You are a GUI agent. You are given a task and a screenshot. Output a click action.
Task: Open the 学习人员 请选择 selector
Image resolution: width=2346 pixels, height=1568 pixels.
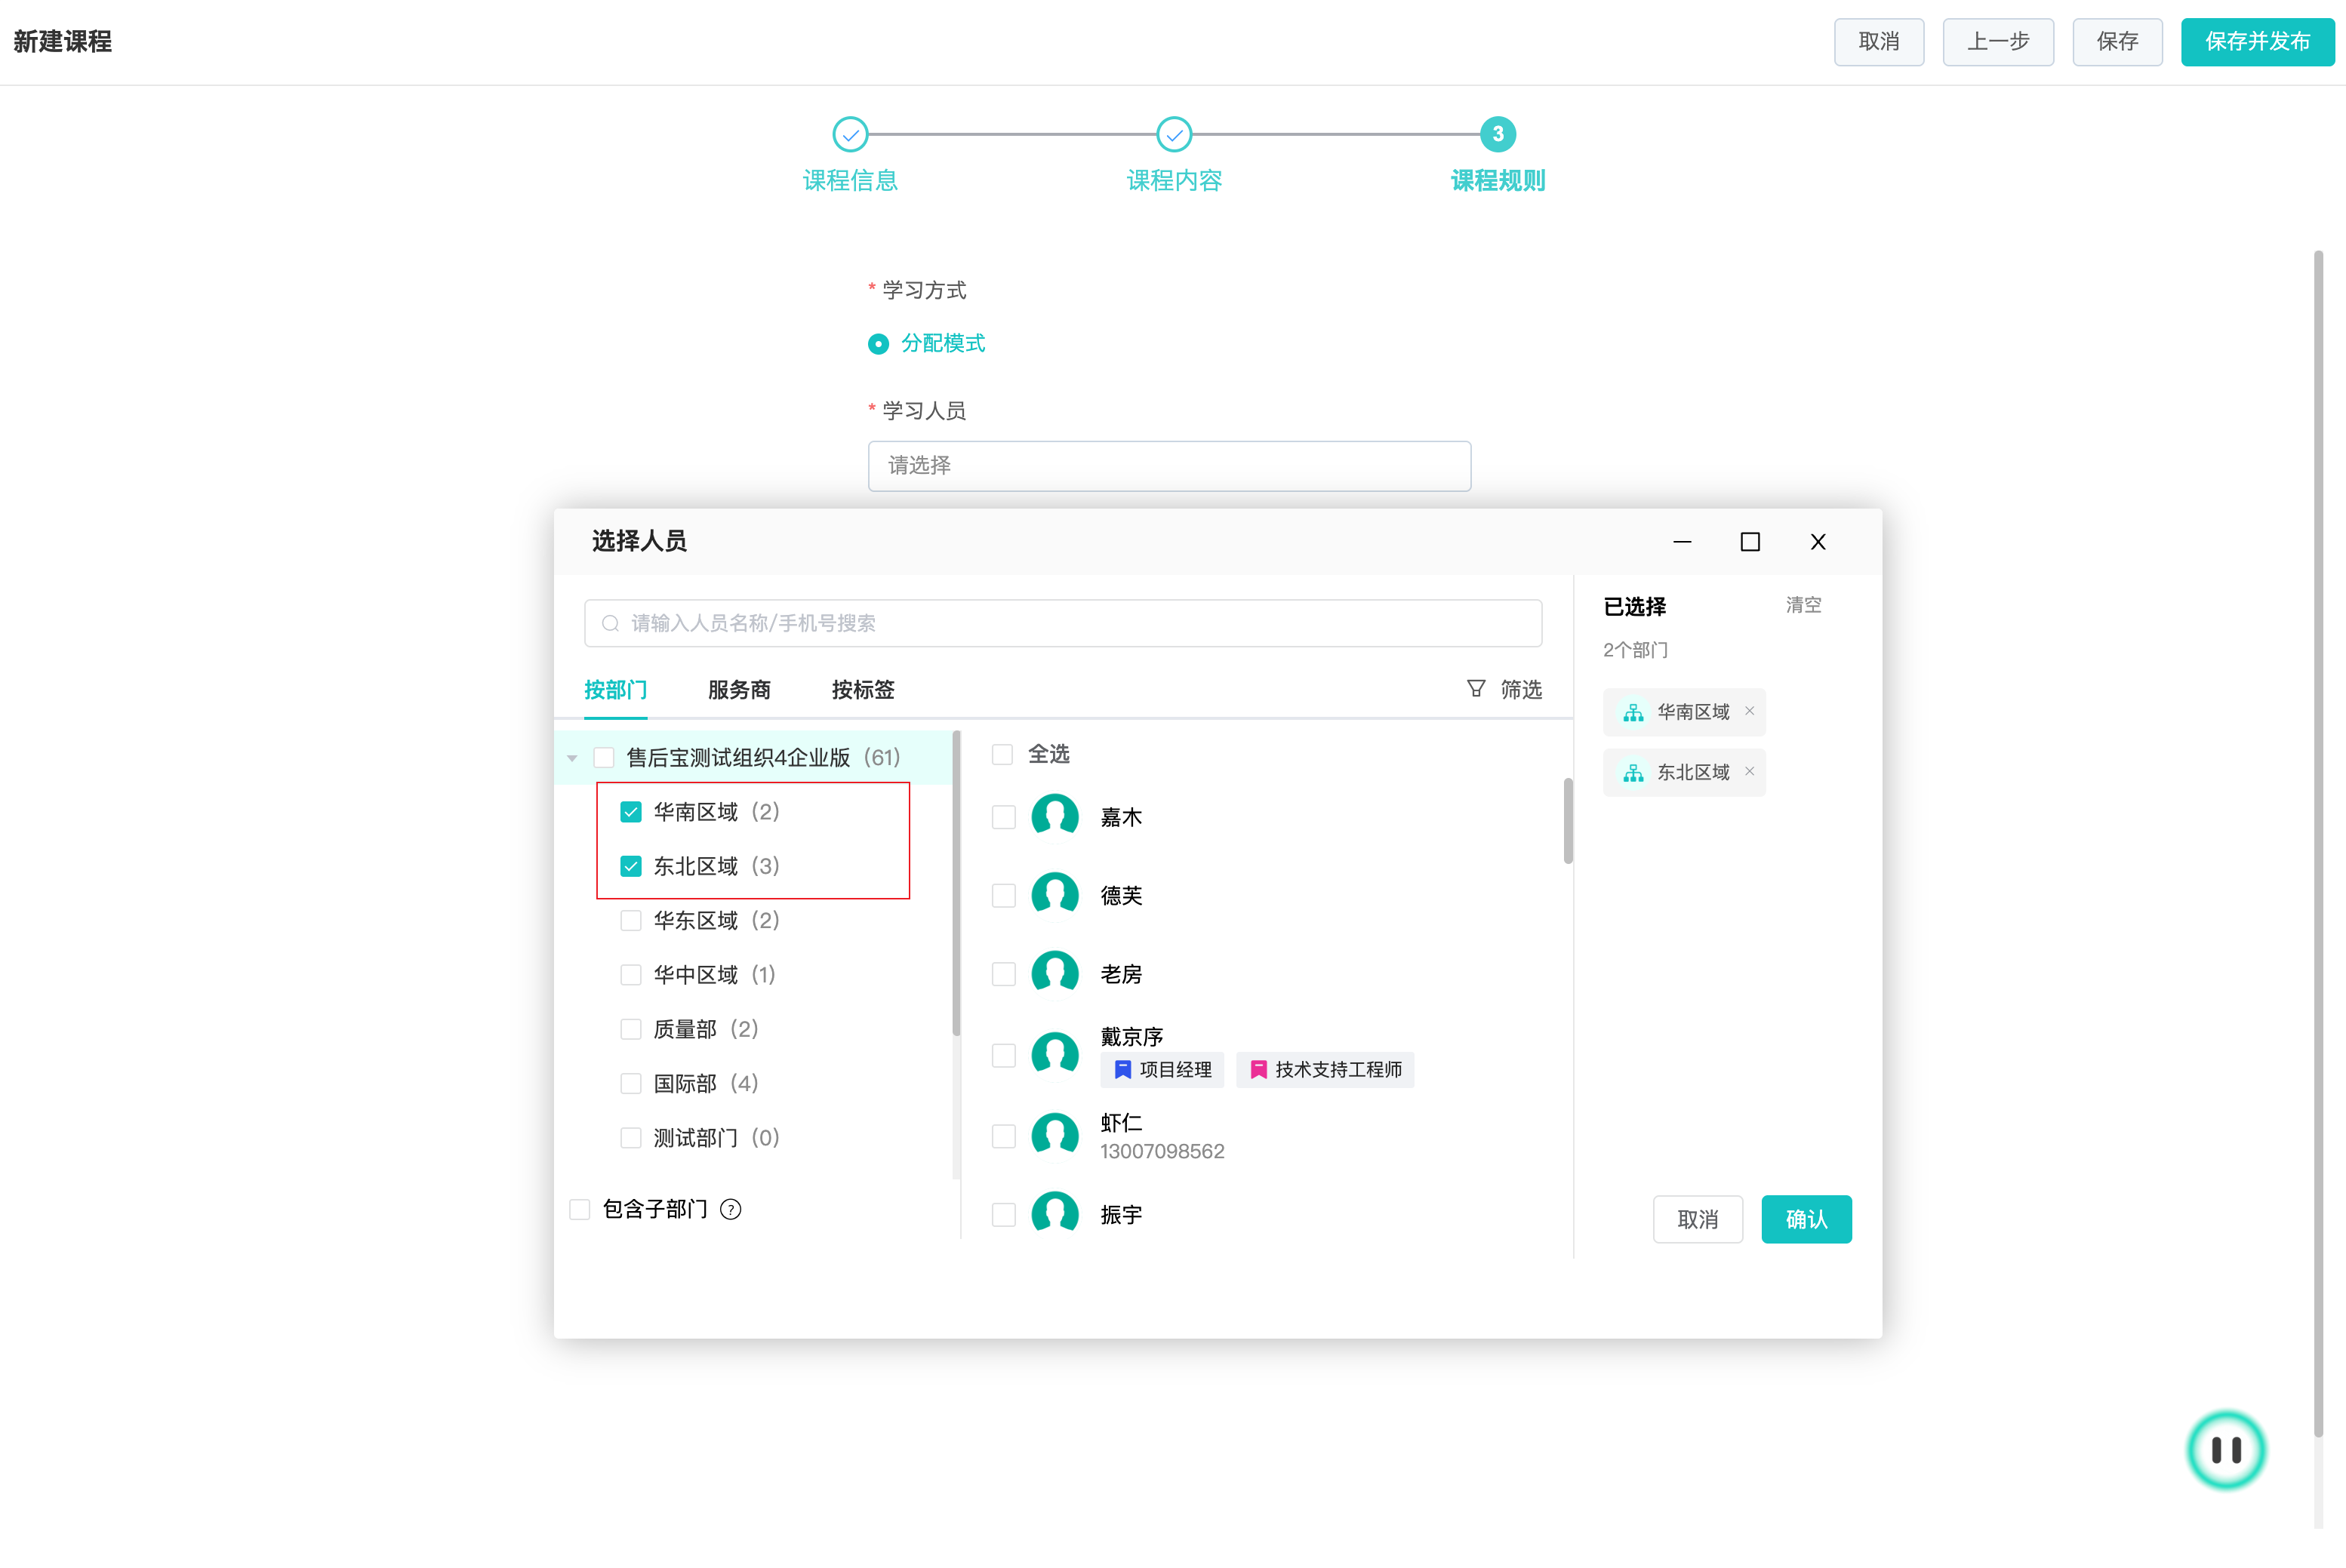[x=1168, y=465]
